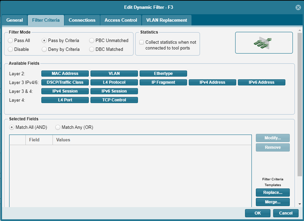
Task: Open the Connections tab
Action: pos(82,20)
